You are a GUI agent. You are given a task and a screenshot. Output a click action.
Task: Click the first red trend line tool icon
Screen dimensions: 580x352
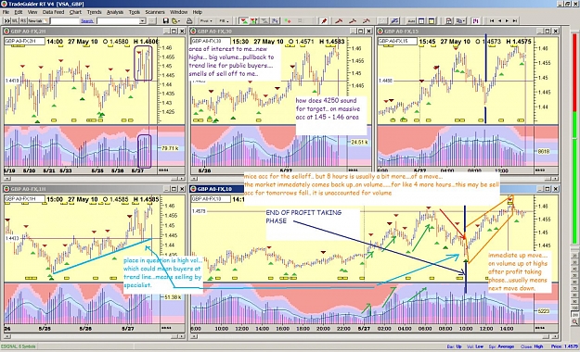pyautogui.click(x=339, y=21)
